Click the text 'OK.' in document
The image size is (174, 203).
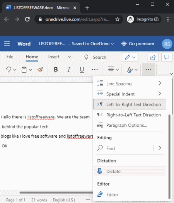coord(5,146)
